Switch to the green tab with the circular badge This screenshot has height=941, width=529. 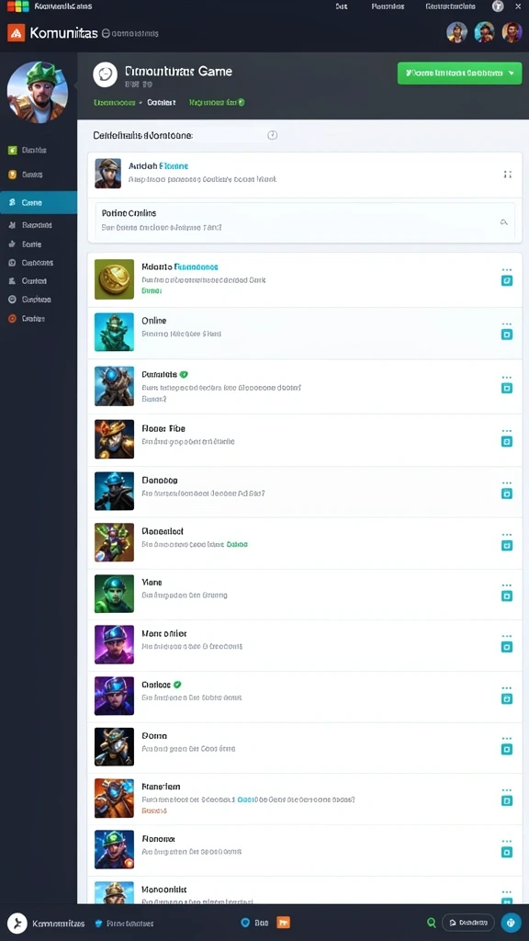217,103
